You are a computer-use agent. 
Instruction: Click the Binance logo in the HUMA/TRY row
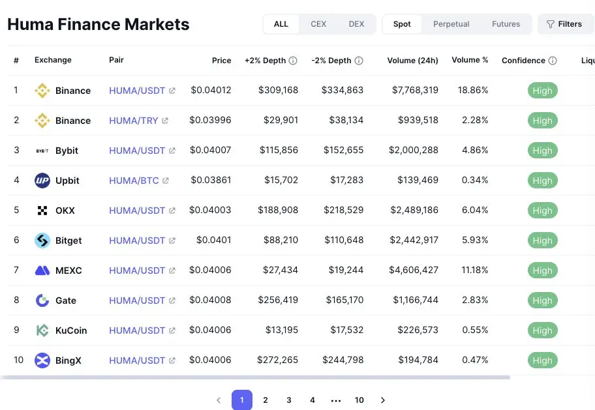tap(42, 121)
